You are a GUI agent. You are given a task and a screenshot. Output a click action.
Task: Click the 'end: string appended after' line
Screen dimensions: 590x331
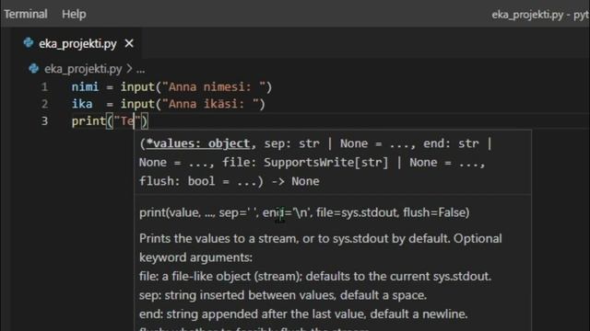pos(303,314)
